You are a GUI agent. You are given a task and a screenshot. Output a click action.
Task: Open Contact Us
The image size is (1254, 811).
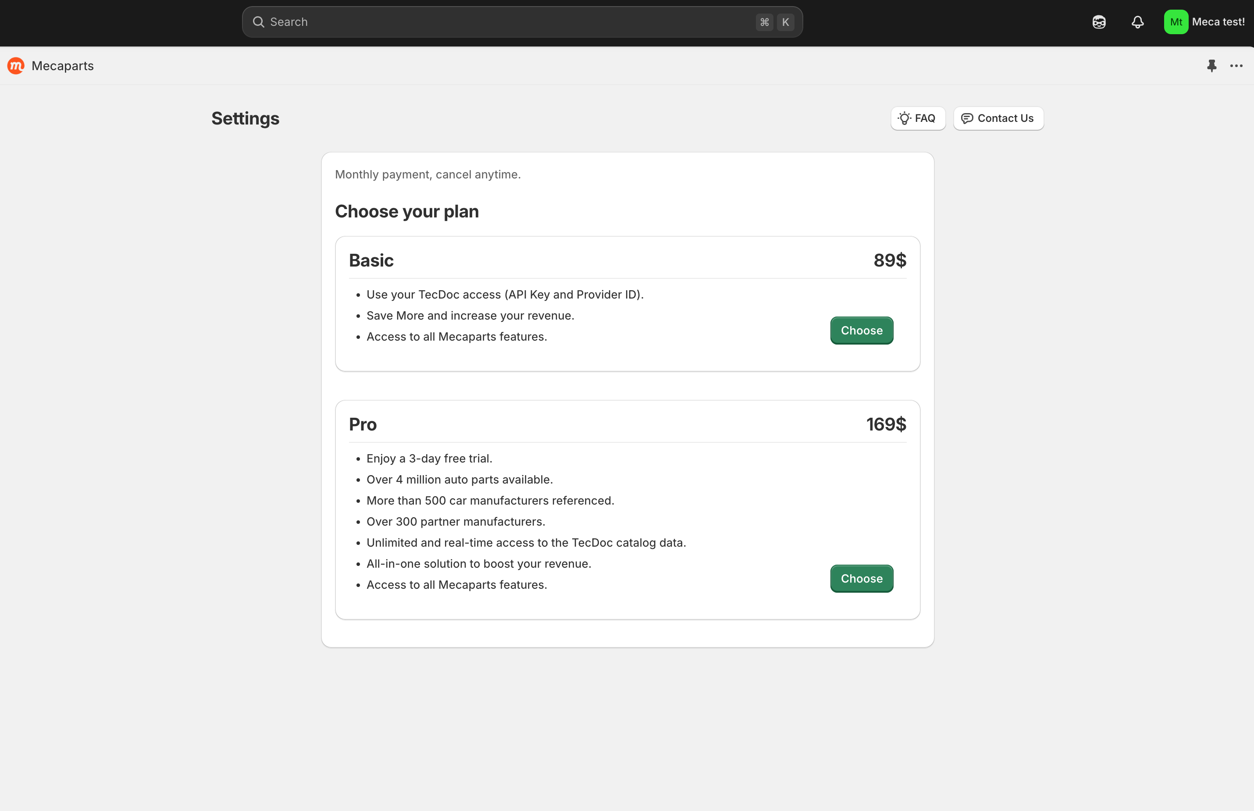tap(998, 118)
